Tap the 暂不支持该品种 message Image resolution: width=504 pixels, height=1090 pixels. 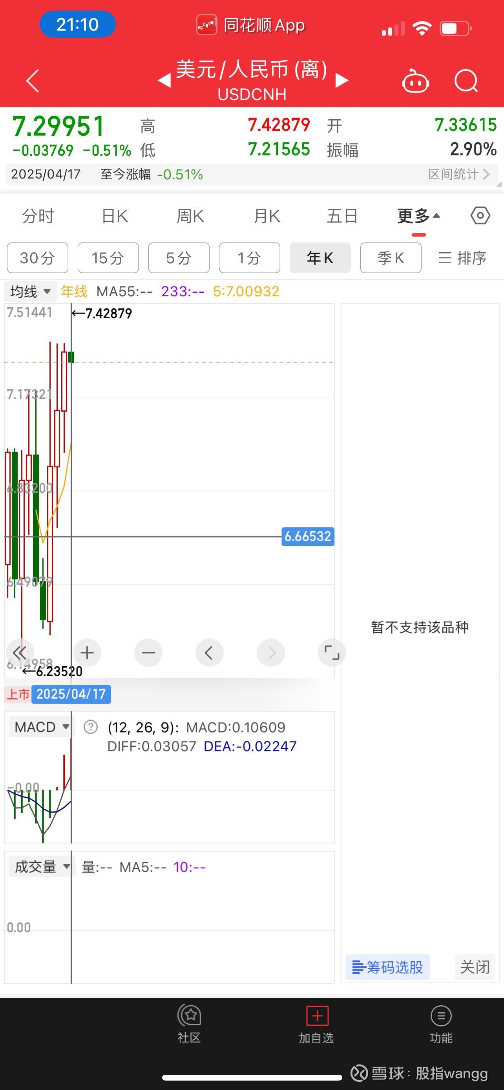(420, 627)
